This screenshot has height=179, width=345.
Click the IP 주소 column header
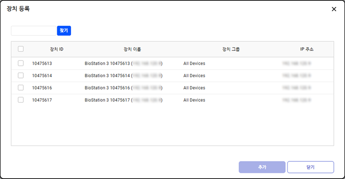coord(307,49)
